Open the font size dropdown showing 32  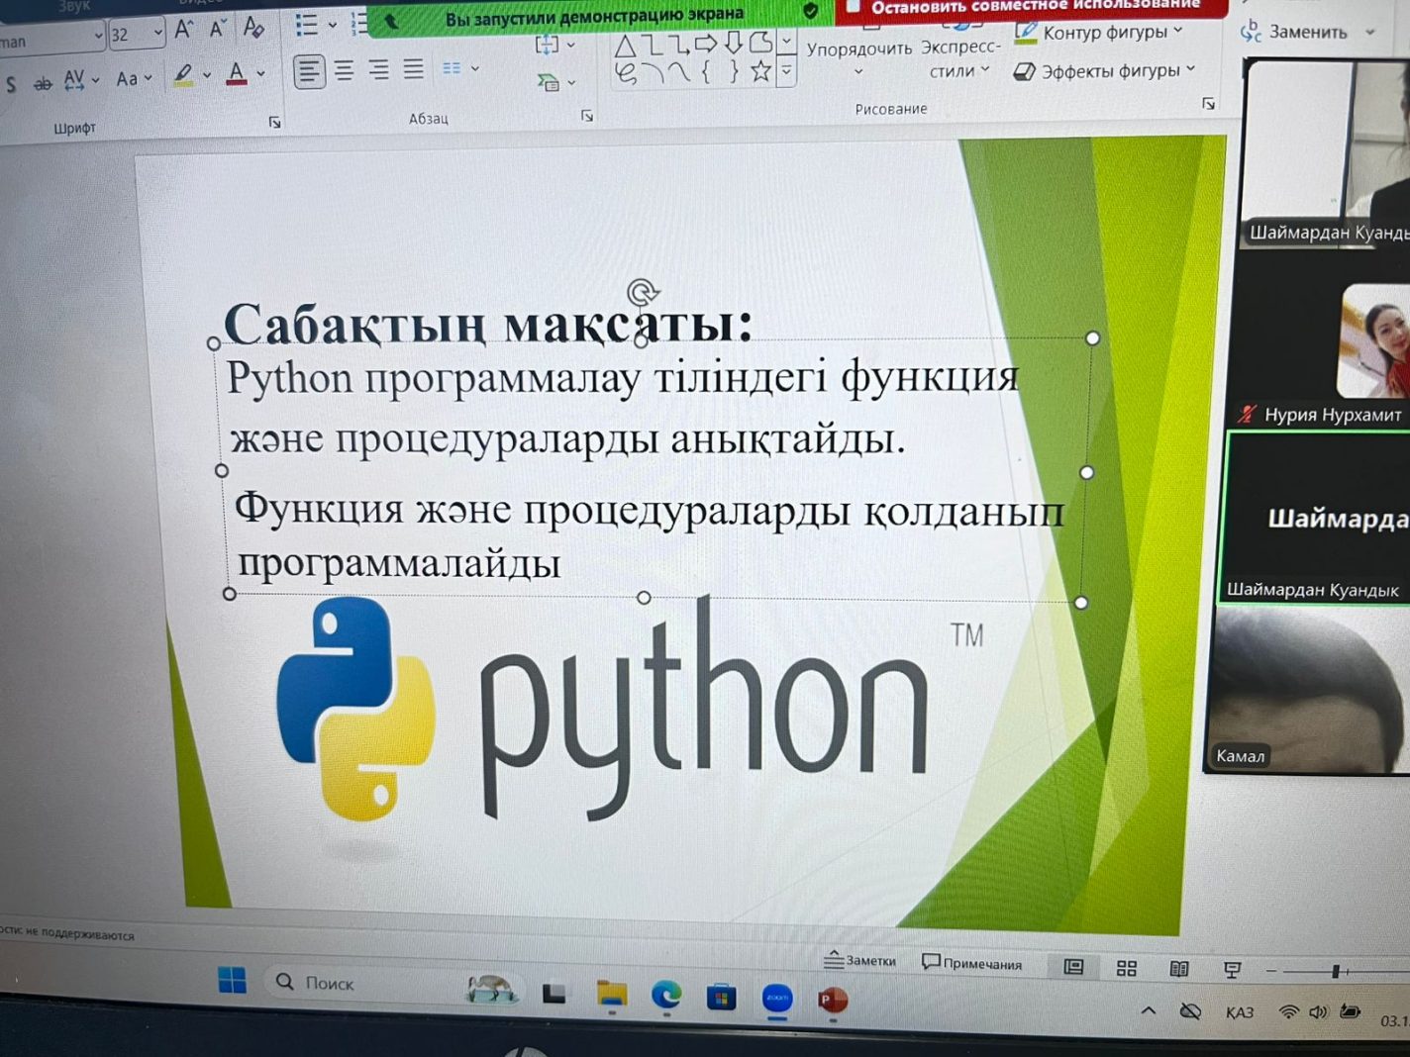click(157, 34)
